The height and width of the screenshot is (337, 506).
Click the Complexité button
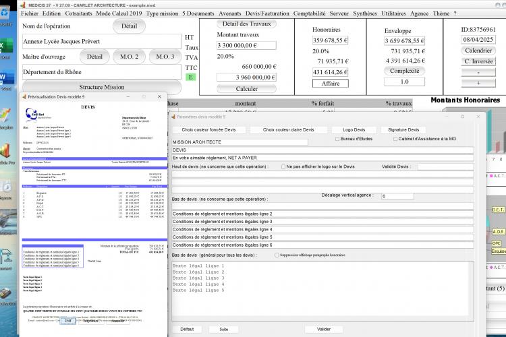coord(404,71)
